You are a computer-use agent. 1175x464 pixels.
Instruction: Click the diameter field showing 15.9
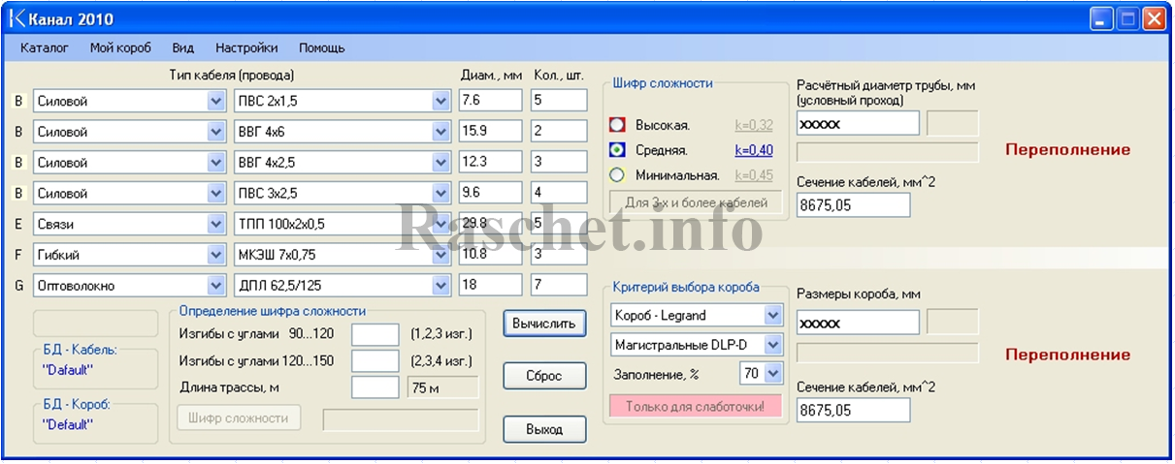(490, 131)
